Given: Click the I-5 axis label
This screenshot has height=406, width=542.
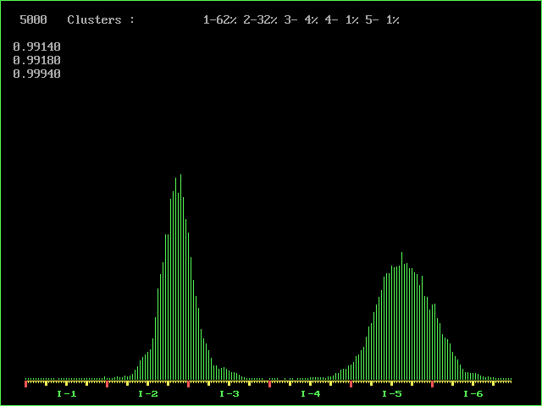Looking at the screenshot, I should [391, 394].
